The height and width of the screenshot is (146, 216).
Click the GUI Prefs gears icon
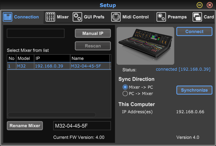point(77,17)
